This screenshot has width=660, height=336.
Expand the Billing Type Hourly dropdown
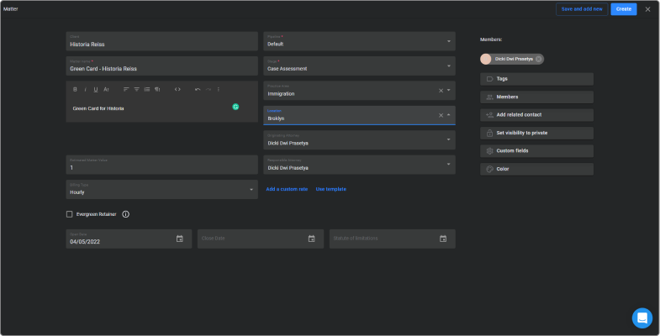point(251,190)
